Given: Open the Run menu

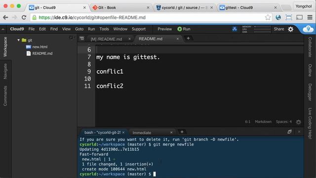Looking at the screenshot, I should point(91,29).
